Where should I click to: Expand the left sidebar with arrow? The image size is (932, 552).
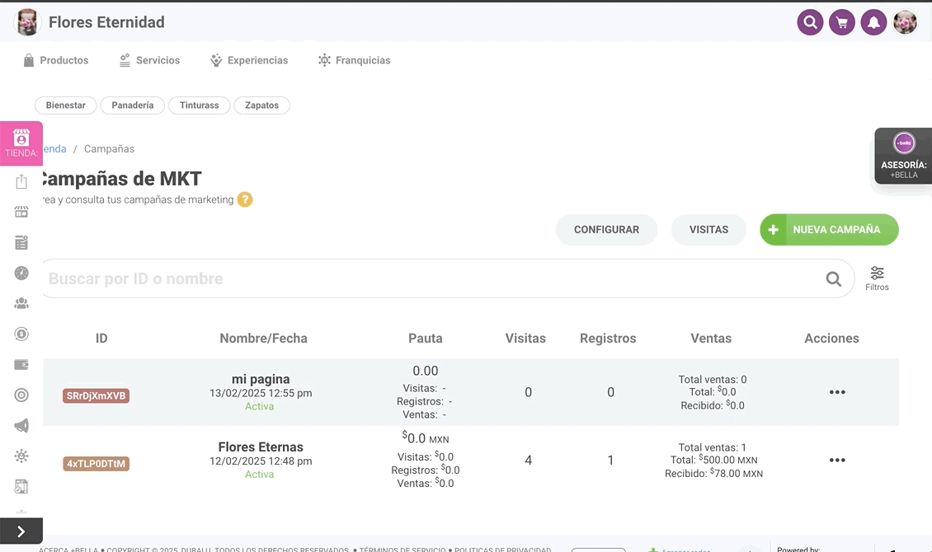click(21, 531)
